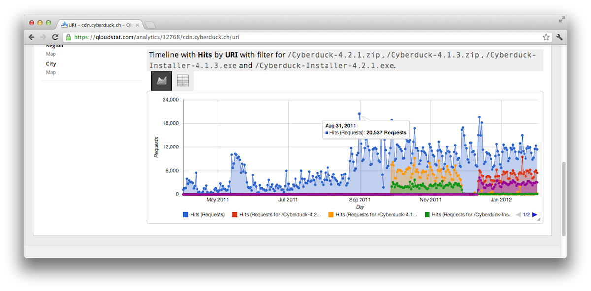The width and height of the screenshot is (591, 291).
Task: Open a new browser tab
Action: pyautogui.click(x=150, y=25)
